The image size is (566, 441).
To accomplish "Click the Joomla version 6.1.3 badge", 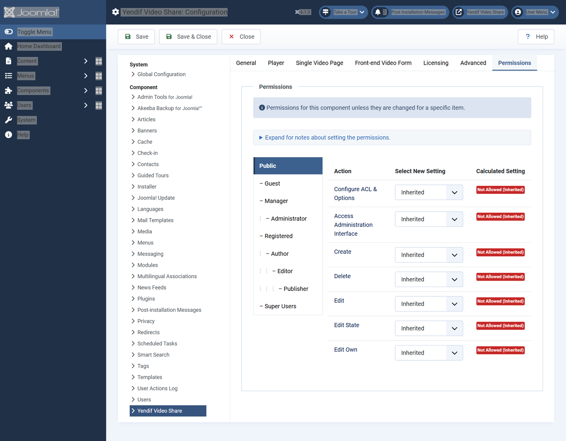I will click(303, 12).
